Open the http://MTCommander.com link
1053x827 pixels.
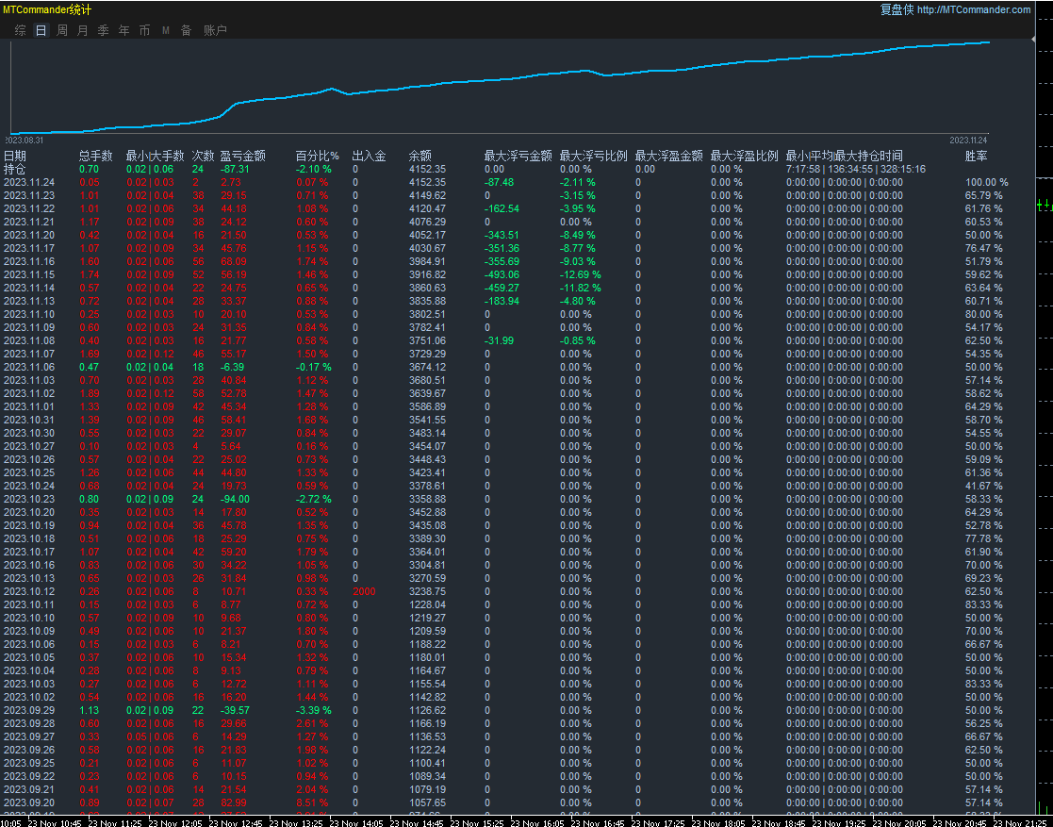pos(973,9)
